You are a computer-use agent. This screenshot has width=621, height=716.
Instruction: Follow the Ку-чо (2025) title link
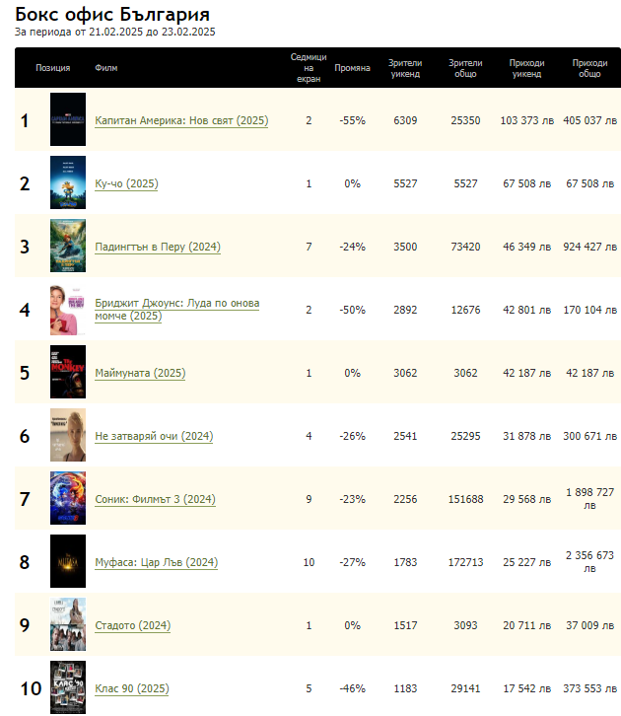pyautogui.click(x=126, y=183)
